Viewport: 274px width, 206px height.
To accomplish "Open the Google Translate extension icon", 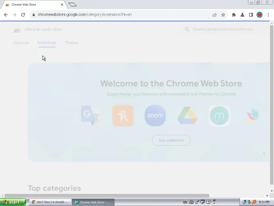I will pos(90,115).
